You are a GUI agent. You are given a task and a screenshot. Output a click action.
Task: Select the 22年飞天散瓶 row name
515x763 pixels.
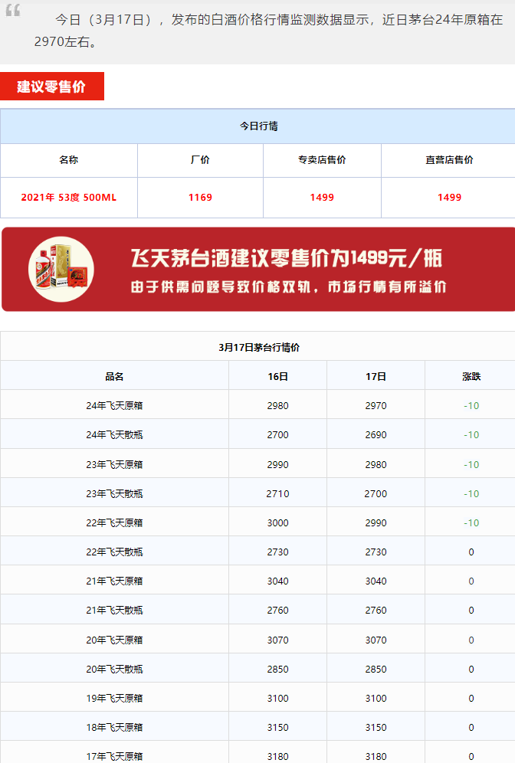click(x=114, y=552)
